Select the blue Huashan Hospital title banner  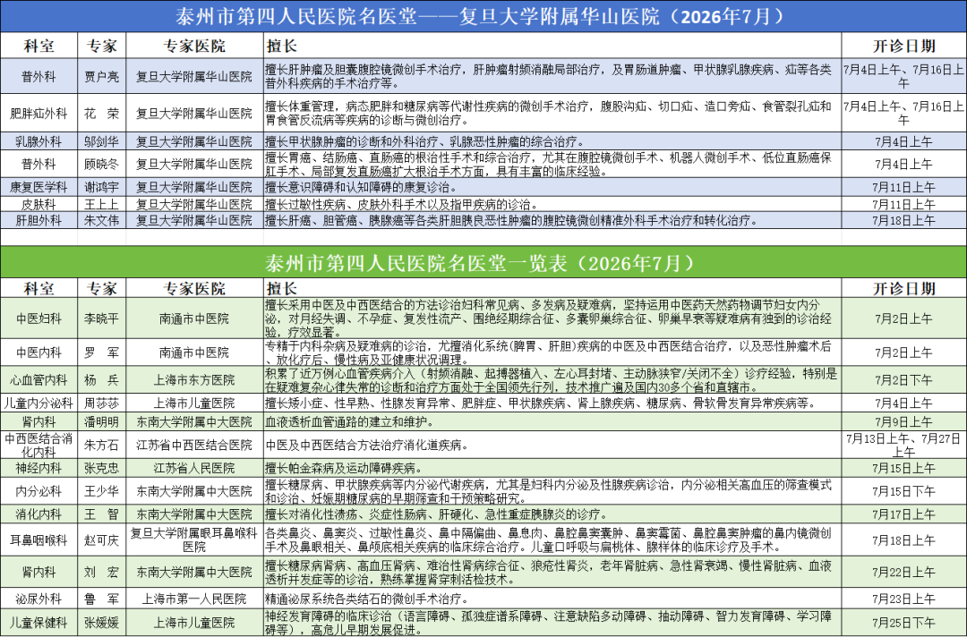(483, 16)
